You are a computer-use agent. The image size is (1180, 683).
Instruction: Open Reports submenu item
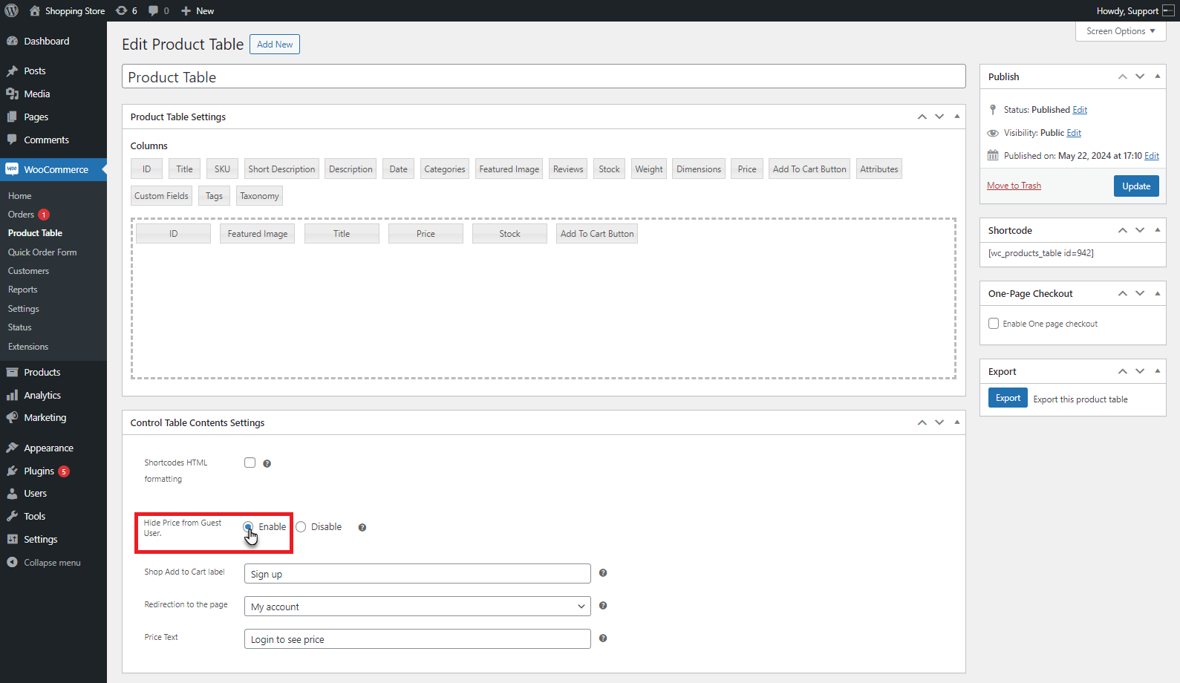click(x=22, y=290)
